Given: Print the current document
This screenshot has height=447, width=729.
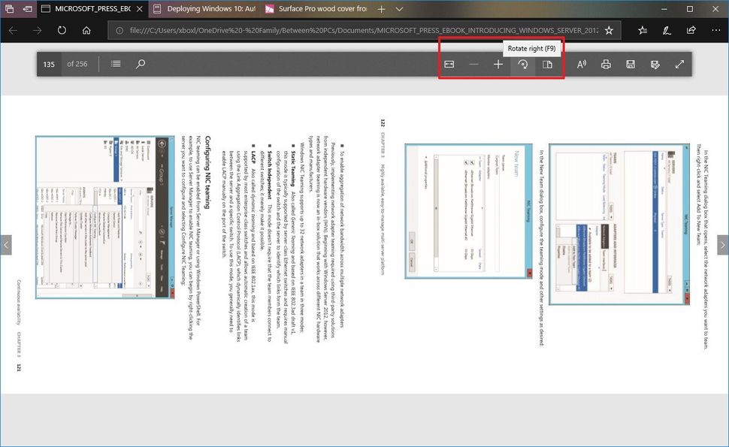Looking at the screenshot, I should (x=606, y=64).
